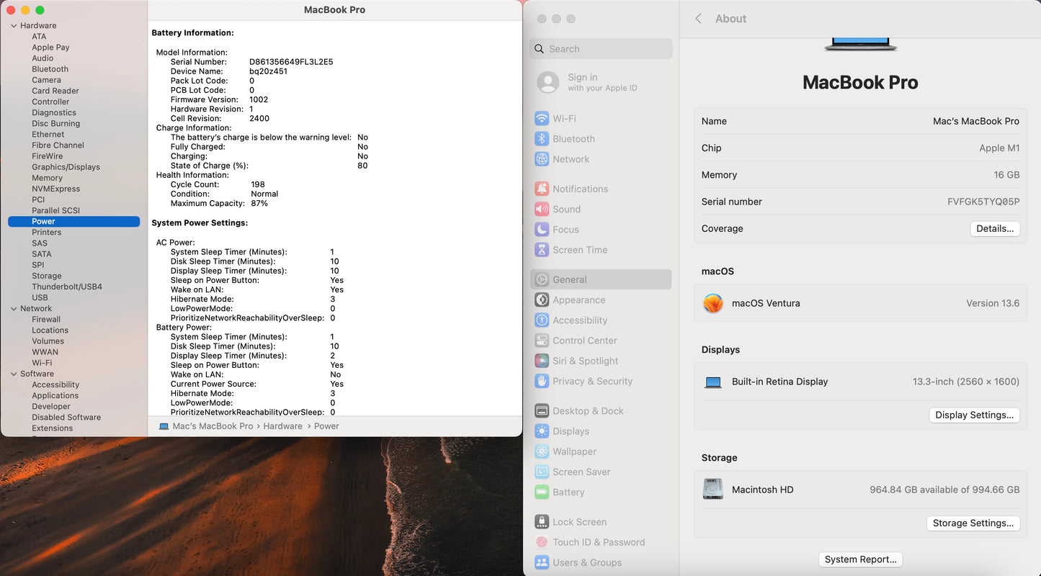Click the Macintosh HD drive icon
Image resolution: width=1041 pixels, height=576 pixels.
tap(712, 490)
